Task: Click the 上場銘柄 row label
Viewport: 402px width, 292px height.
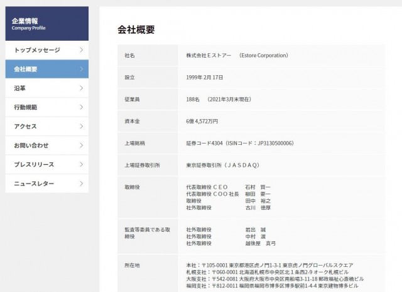Action: pyautogui.click(x=134, y=143)
